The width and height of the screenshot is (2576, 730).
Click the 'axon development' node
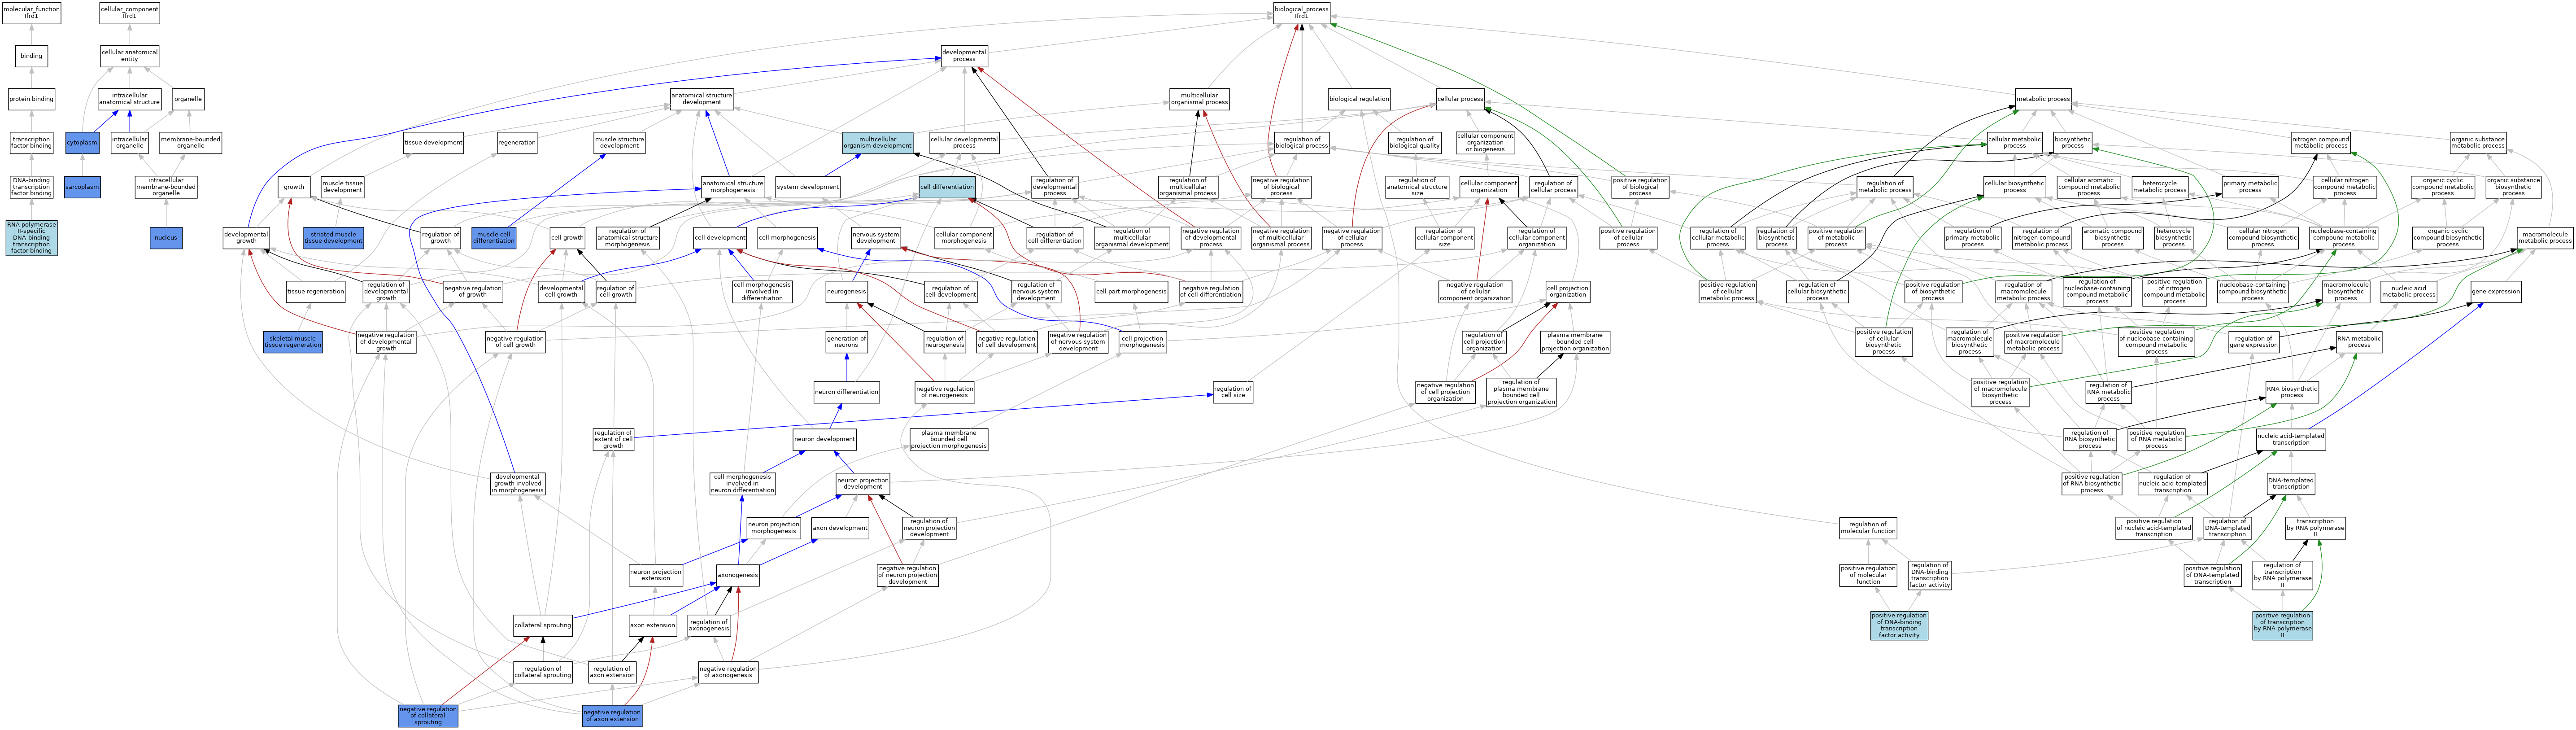pos(840,528)
